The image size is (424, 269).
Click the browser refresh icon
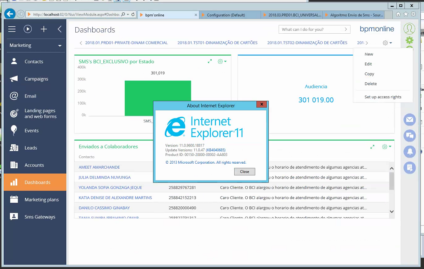(x=133, y=14)
